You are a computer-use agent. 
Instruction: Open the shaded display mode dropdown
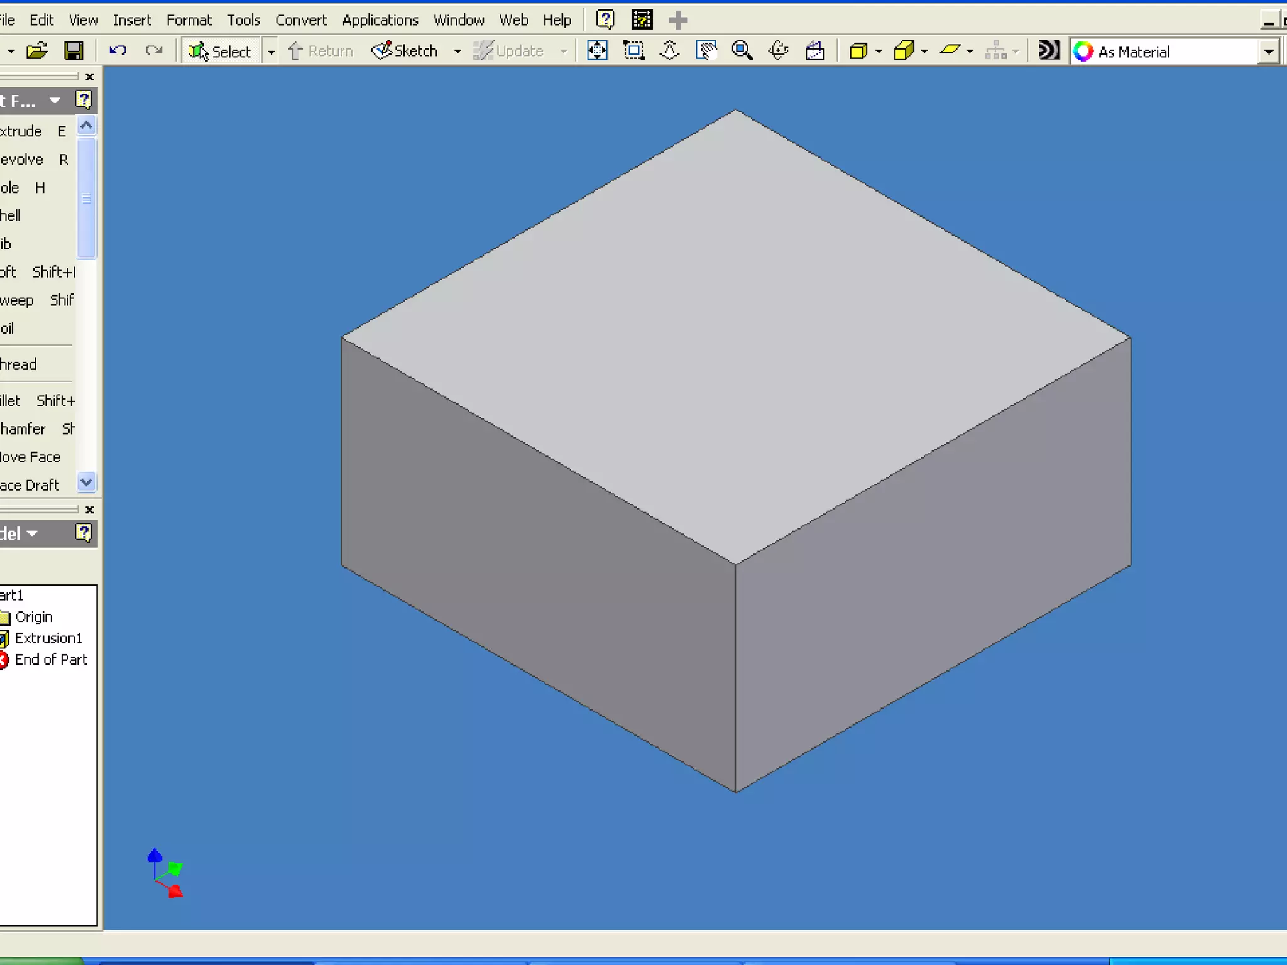click(x=879, y=52)
